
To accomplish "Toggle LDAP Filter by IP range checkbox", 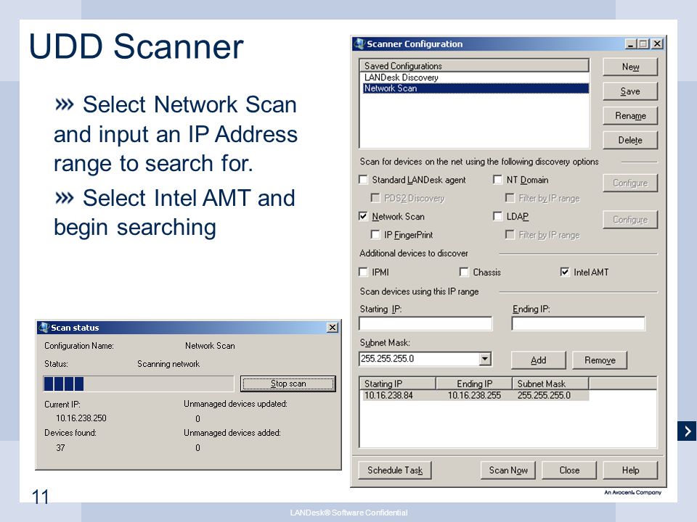I will coord(510,234).
